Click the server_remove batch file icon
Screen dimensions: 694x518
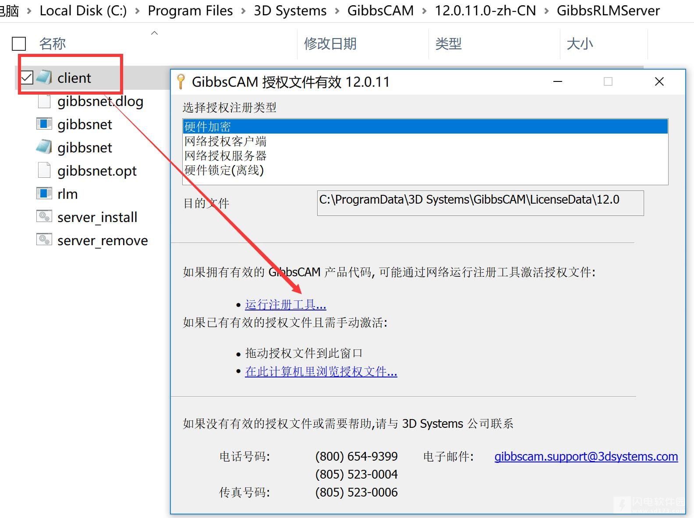[x=44, y=240]
